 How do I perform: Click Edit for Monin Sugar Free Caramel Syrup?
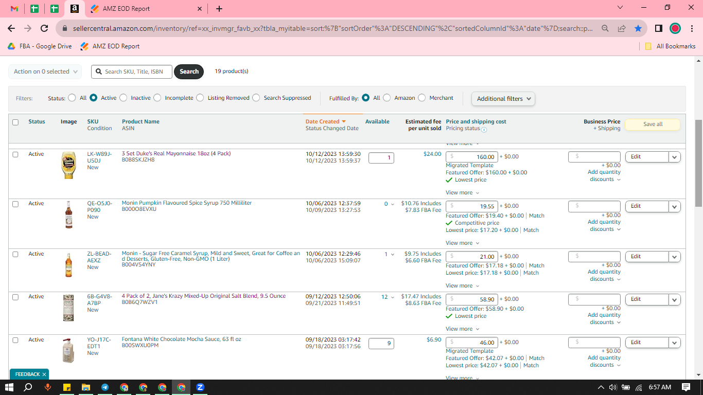pos(647,257)
